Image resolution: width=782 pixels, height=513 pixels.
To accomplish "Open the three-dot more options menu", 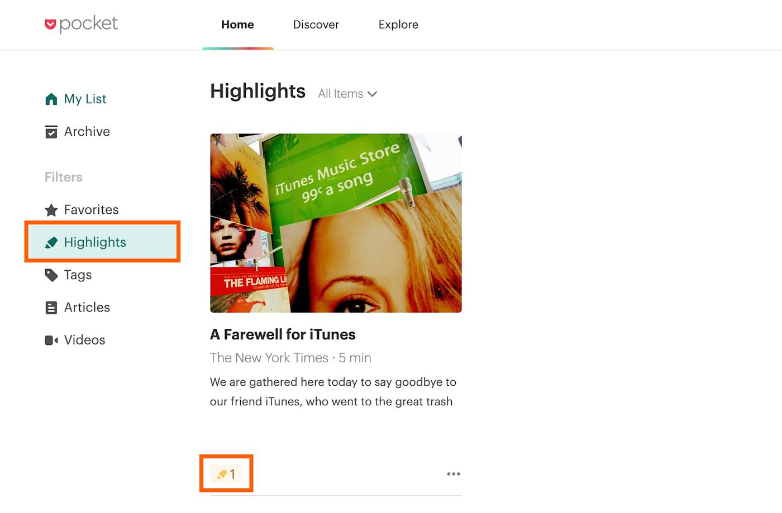I will [x=454, y=474].
